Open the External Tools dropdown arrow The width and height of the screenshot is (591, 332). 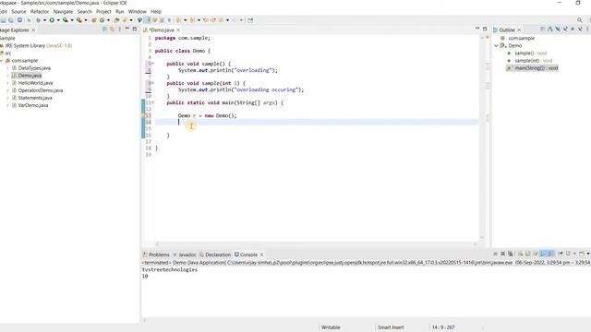point(86,20)
